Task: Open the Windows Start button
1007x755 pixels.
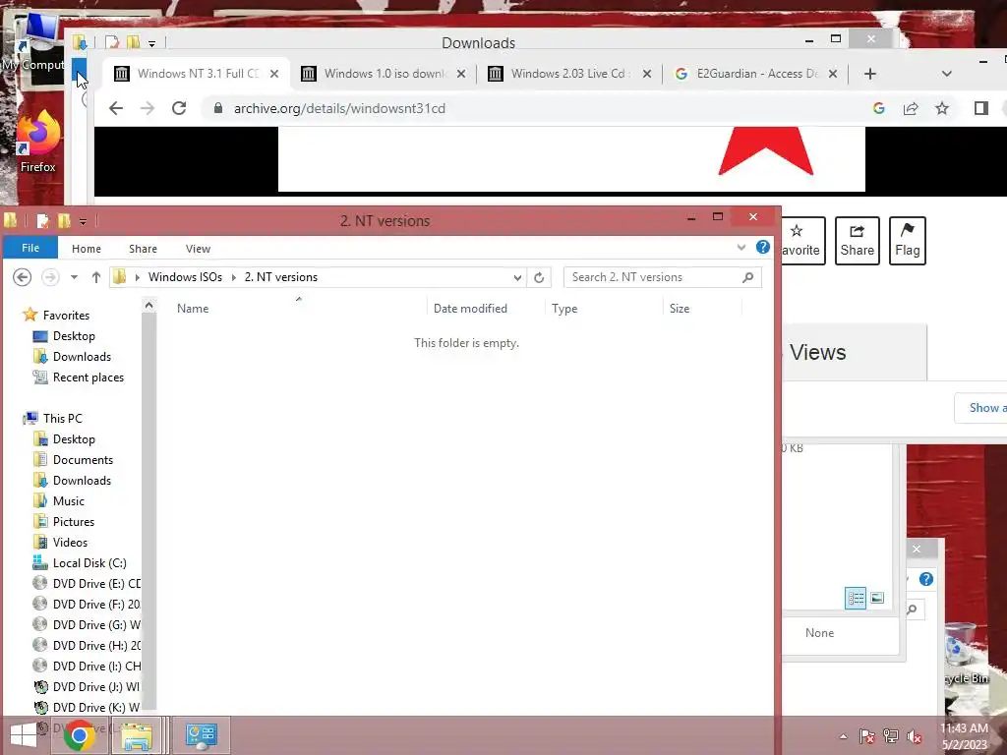Action: [x=24, y=735]
